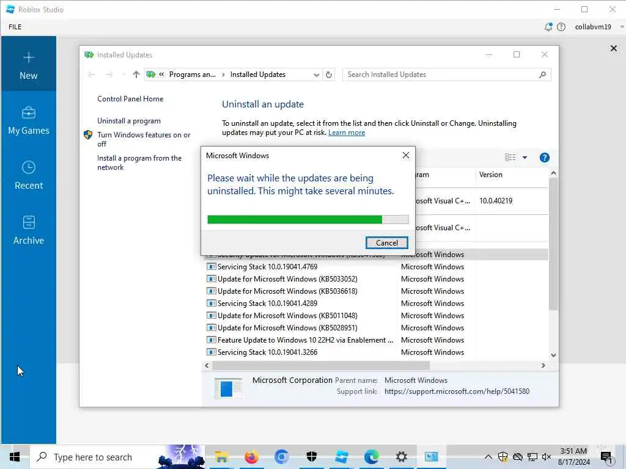Focus the taskbar Type here to search box

click(117, 457)
